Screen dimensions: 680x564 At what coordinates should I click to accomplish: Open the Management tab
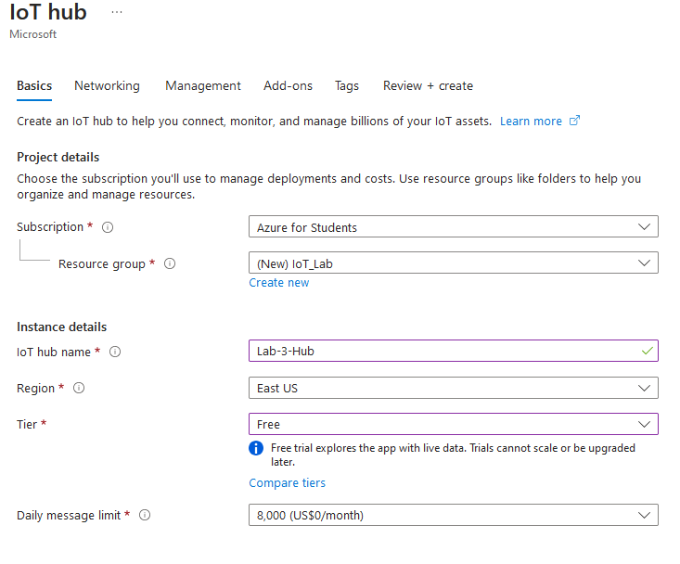(x=203, y=85)
